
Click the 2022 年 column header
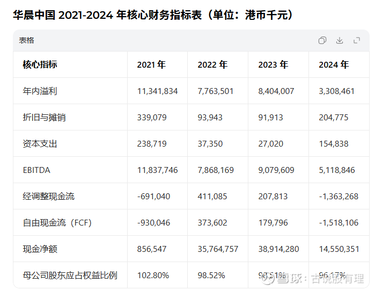coord(212,64)
